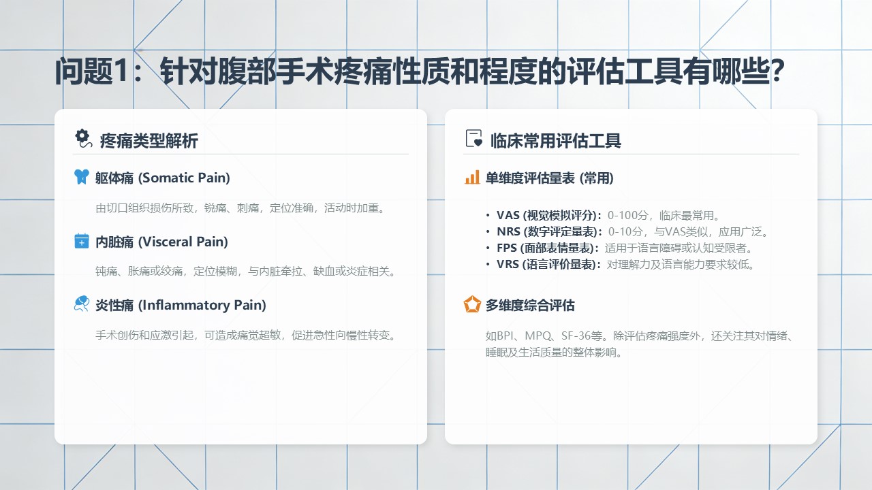Click the gear-stethoscope icon beside 疼痛类型解析
This screenshot has height=490, width=872.
(x=82, y=139)
